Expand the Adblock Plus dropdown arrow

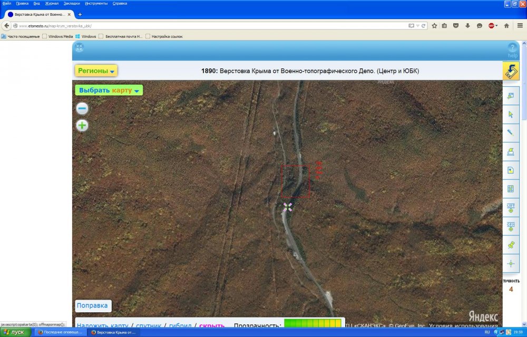pos(497,26)
